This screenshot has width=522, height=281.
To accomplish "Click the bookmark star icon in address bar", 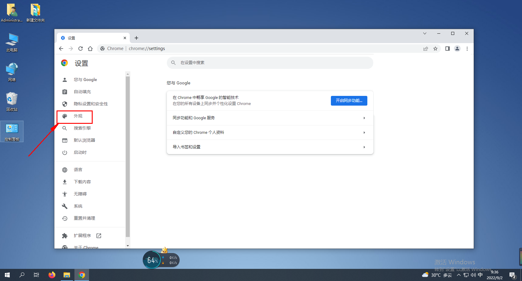I will [x=435, y=49].
